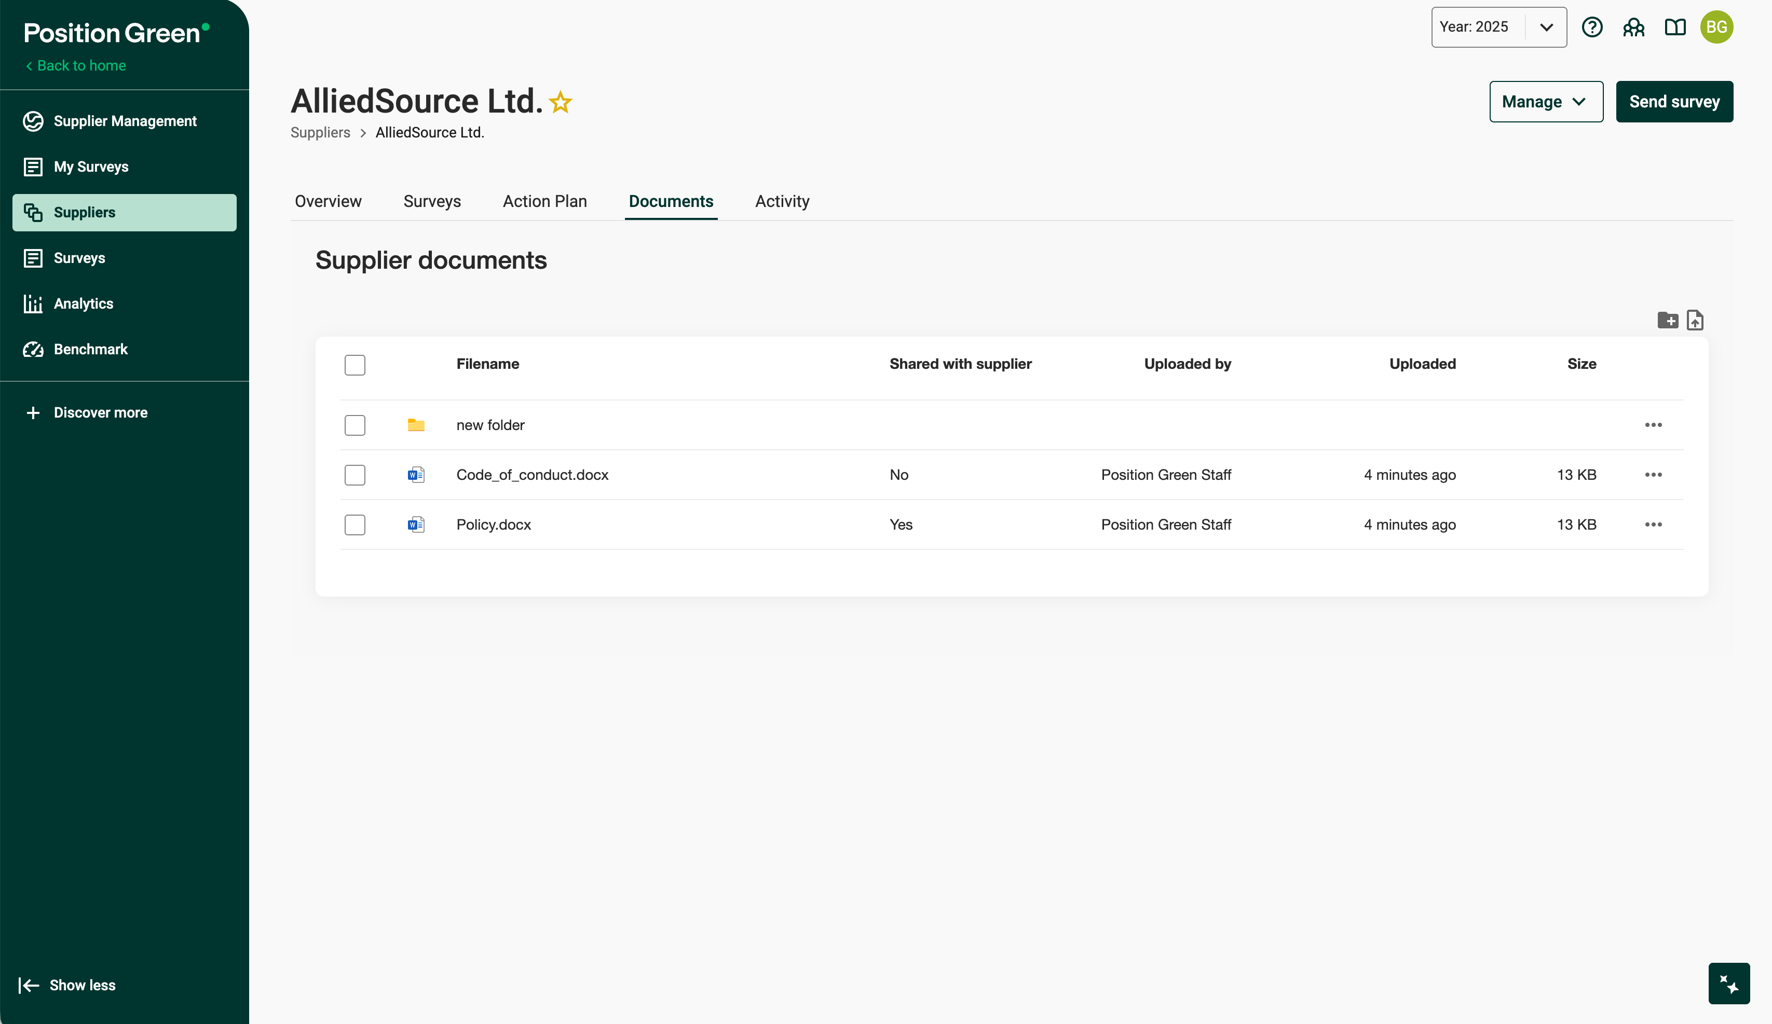Open the Policy.docx file name

pyautogui.click(x=494, y=525)
